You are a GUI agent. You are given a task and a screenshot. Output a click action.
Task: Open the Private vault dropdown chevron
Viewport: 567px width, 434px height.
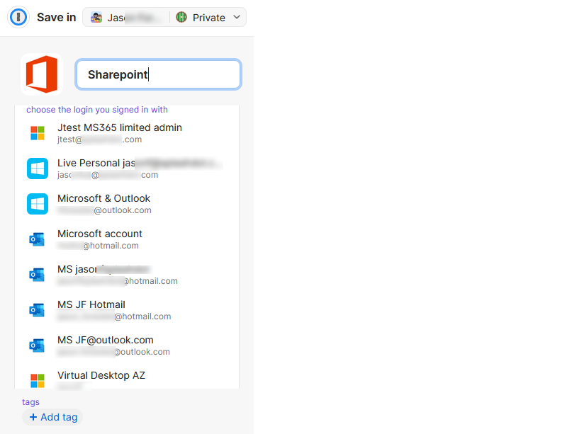[237, 18]
